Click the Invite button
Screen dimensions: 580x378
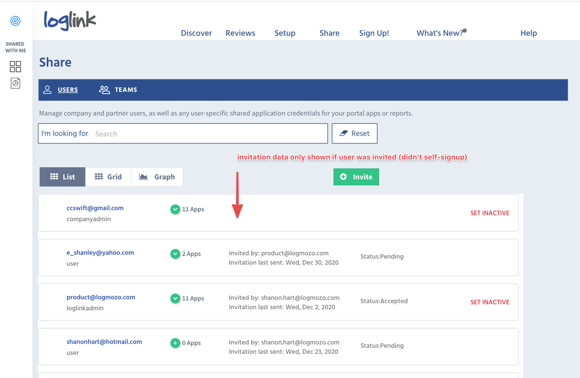click(x=356, y=177)
